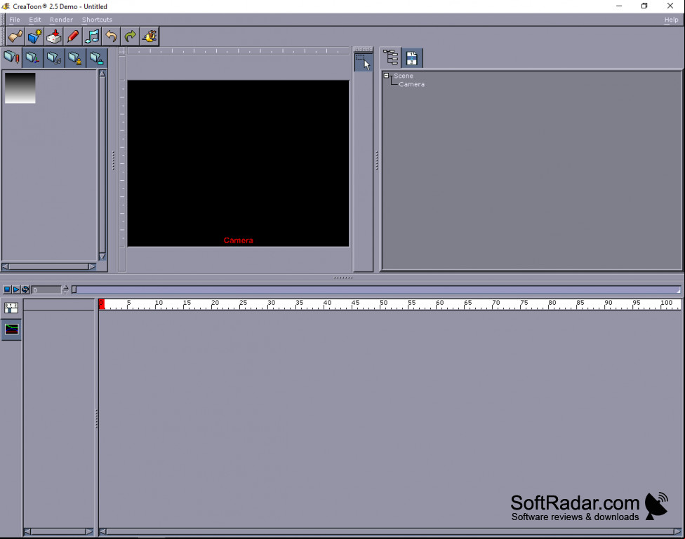Select the Scene item in tree
This screenshot has height=539, width=685.
tap(404, 76)
